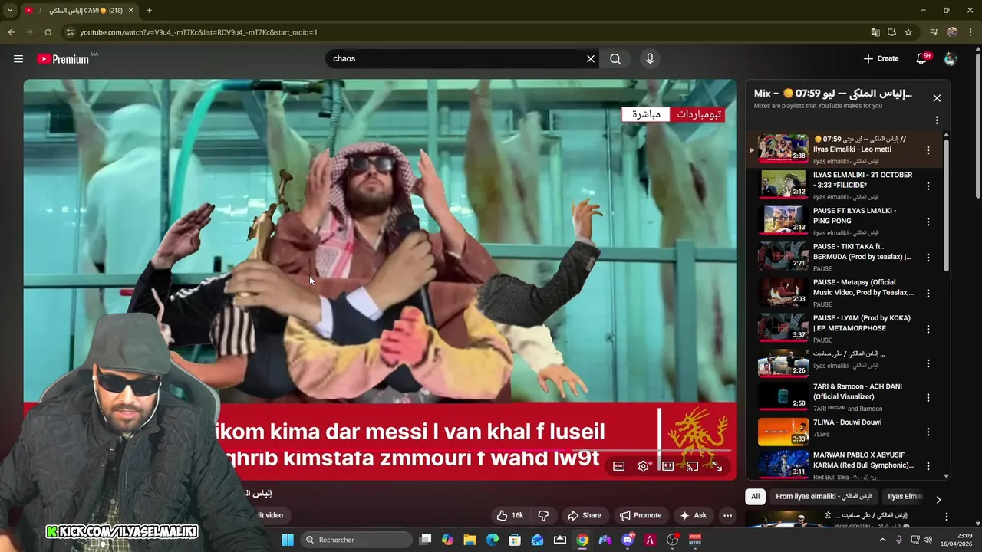Play ILYAS ELMALIKI 31 OCTOBER thumbnail
The height and width of the screenshot is (552, 982).
tap(783, 185)
